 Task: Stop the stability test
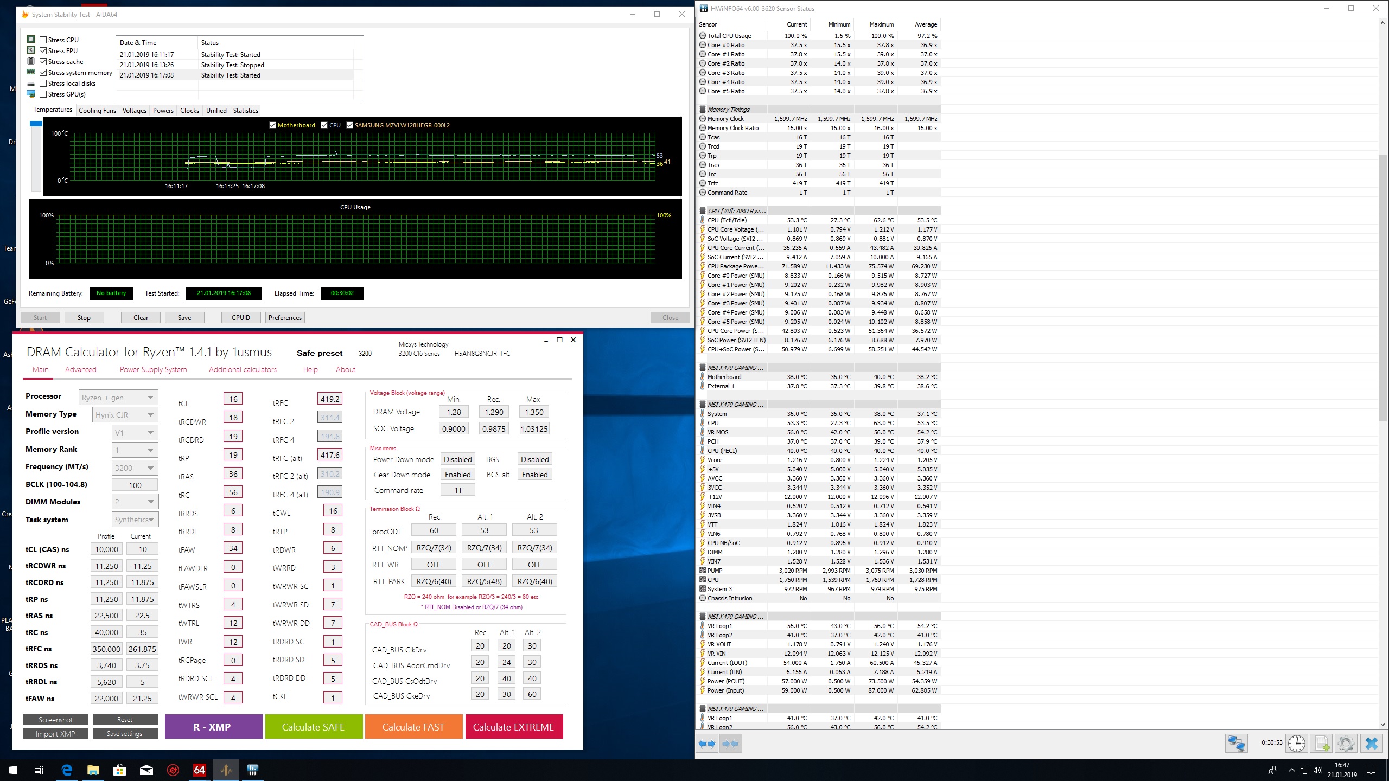84,318
